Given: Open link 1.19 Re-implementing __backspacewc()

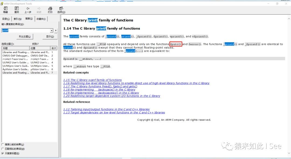Looking at the screenshot, I should [101, 93].
